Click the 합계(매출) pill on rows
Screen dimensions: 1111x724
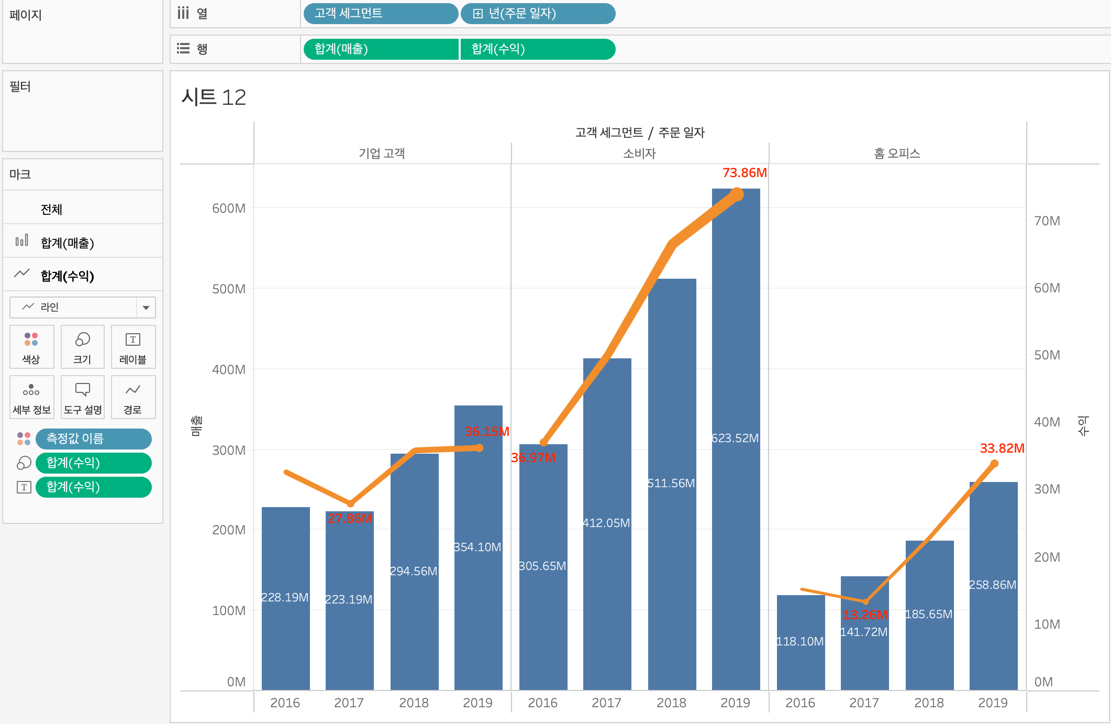click(x=380, y=49)
